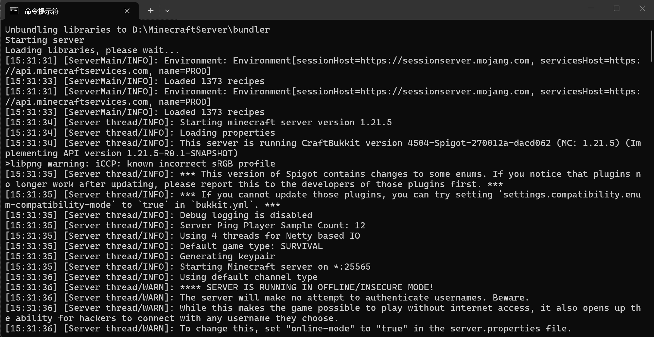The image size is (654, 337).
Task: Click the "online-mode" text in last line
Action: (x=320, y=329)
